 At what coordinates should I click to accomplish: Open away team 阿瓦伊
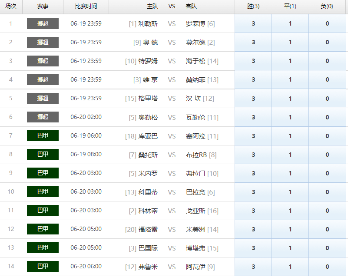(196, 267)
